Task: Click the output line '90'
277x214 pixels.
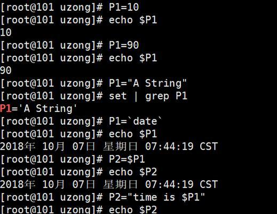Action: [6, 71]
